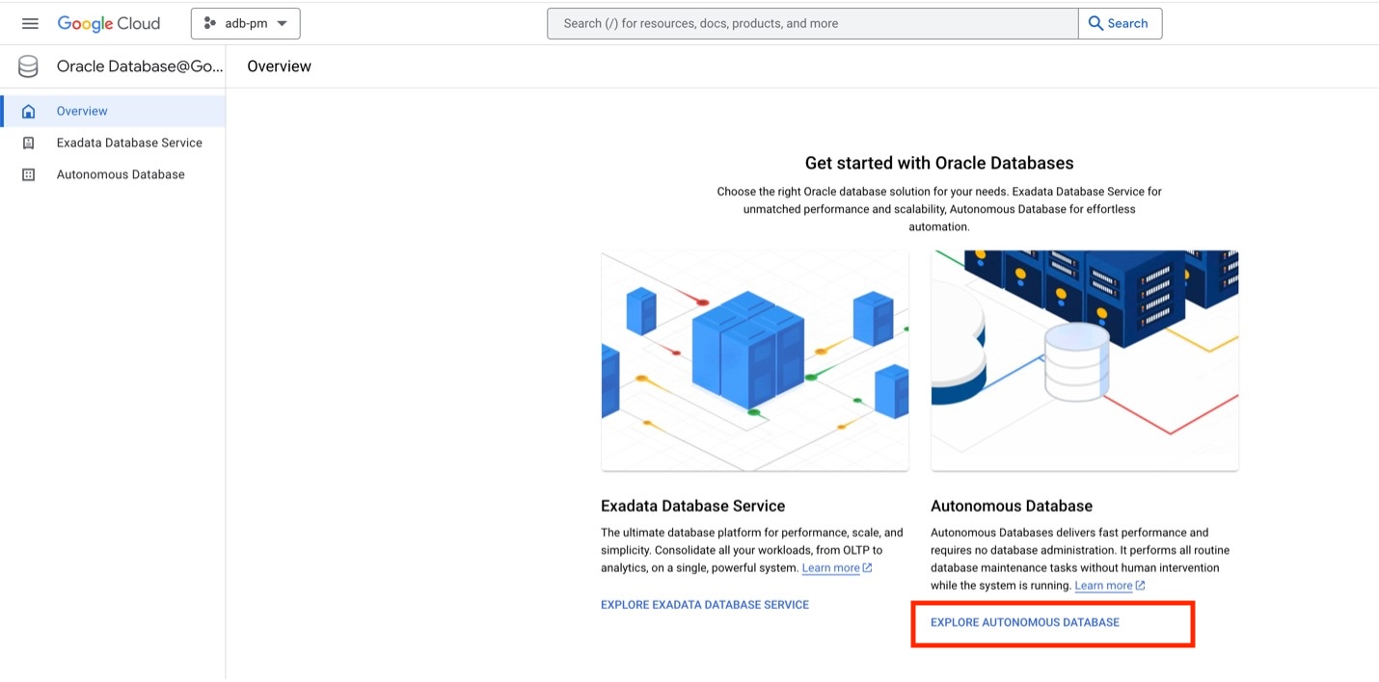
Task: Click the blue Search button
Action: (x=1120, y=23)
